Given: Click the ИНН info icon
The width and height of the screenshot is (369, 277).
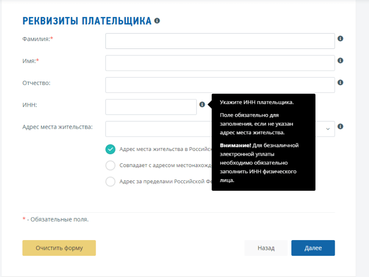Looking at the screenshot, I should click(202, 104).
